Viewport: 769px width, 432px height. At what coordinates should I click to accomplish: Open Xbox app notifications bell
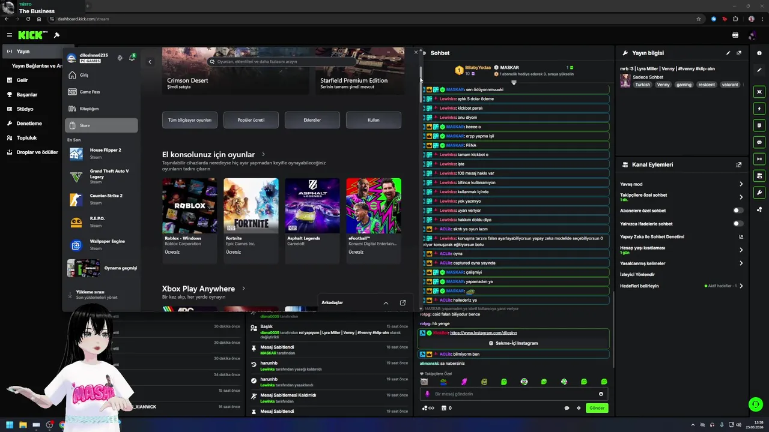tap(132, 58)
